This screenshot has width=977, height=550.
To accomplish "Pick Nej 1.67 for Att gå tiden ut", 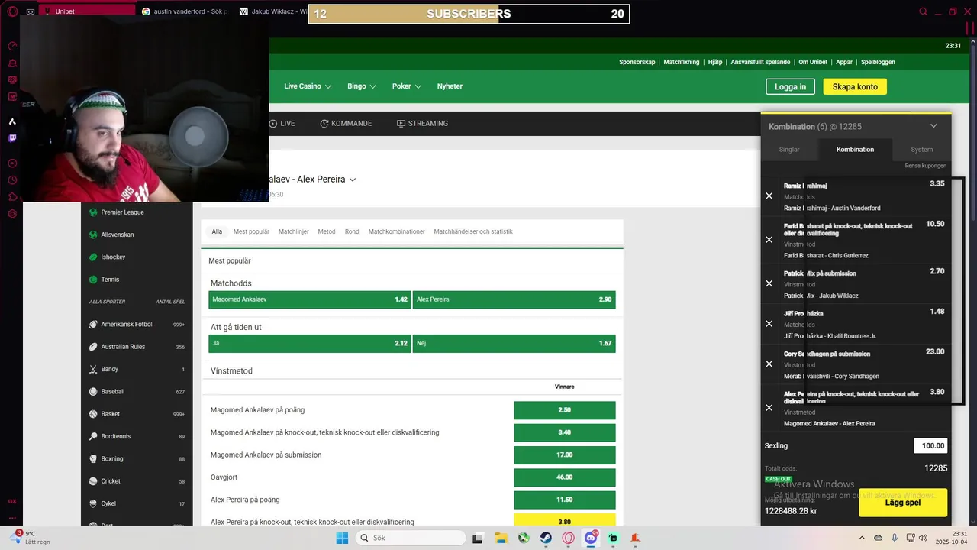I will [514, 344].
